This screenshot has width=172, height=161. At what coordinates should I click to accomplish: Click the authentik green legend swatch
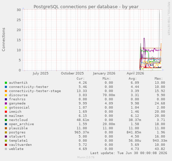(x=6, y=83)
